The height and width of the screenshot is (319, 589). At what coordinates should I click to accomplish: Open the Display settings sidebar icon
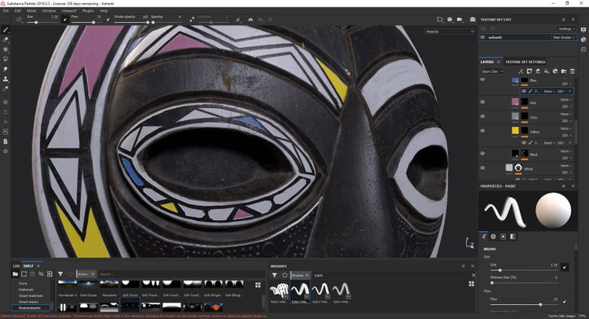tap(584, 30)
